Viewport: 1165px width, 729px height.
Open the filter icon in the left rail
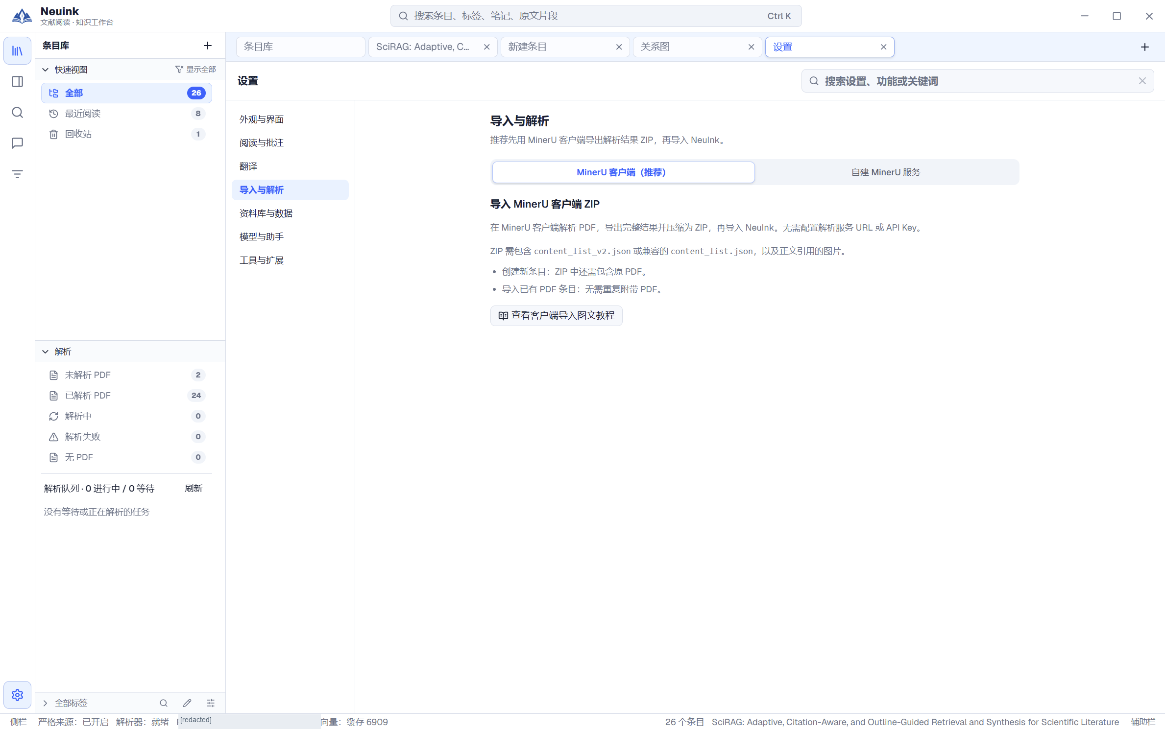point(17,174)
